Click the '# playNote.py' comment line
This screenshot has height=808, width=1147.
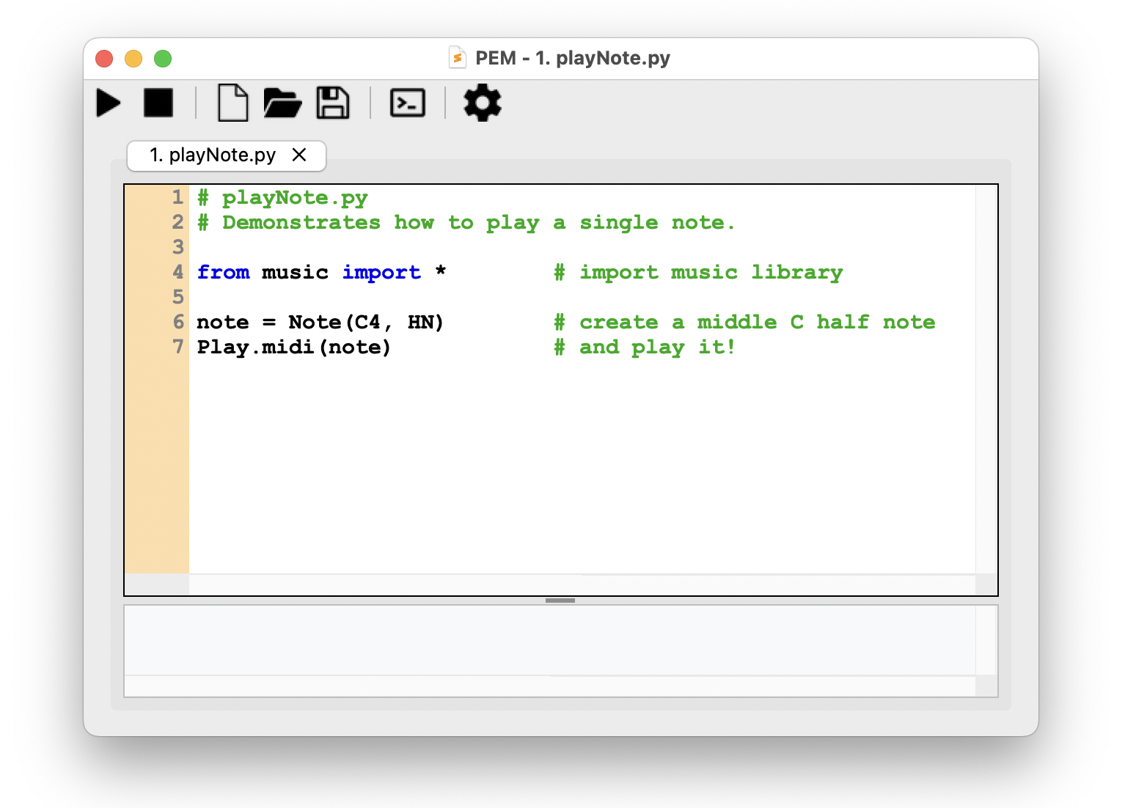click(282, 198)
